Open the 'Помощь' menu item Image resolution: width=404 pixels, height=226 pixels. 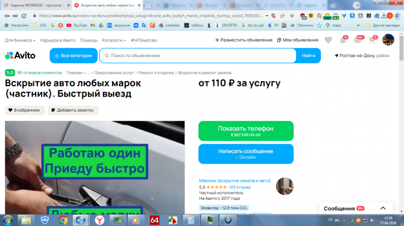(88, 40)
